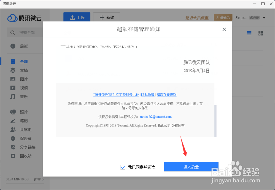Select the 全部 sidebar label
The height and width of the screenshot is (190, 275).
click(24, 62)
